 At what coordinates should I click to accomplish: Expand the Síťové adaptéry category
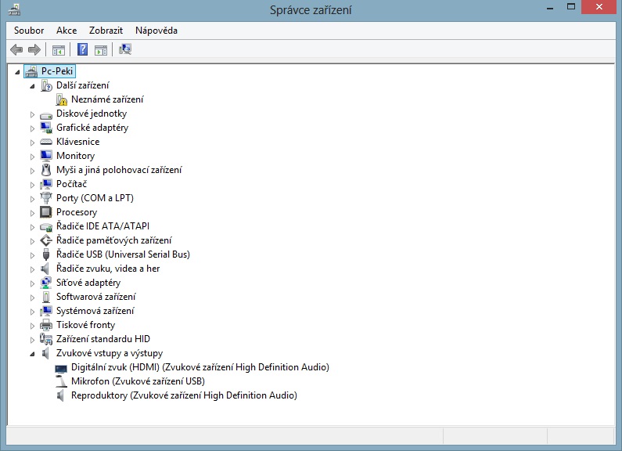(32, 283)
